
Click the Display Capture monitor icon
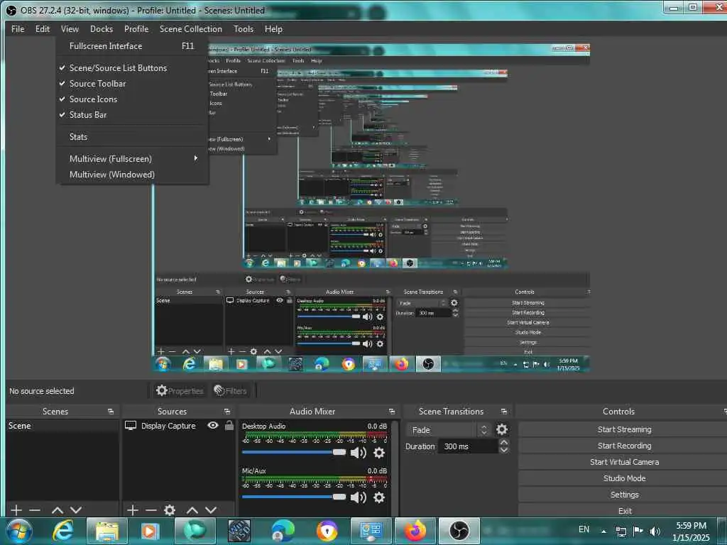tap(131, 426)
